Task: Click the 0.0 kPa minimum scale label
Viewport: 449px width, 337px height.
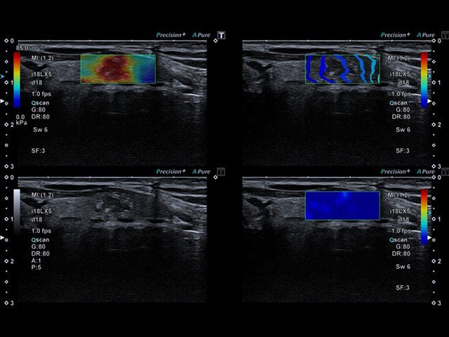Action: 21,120
